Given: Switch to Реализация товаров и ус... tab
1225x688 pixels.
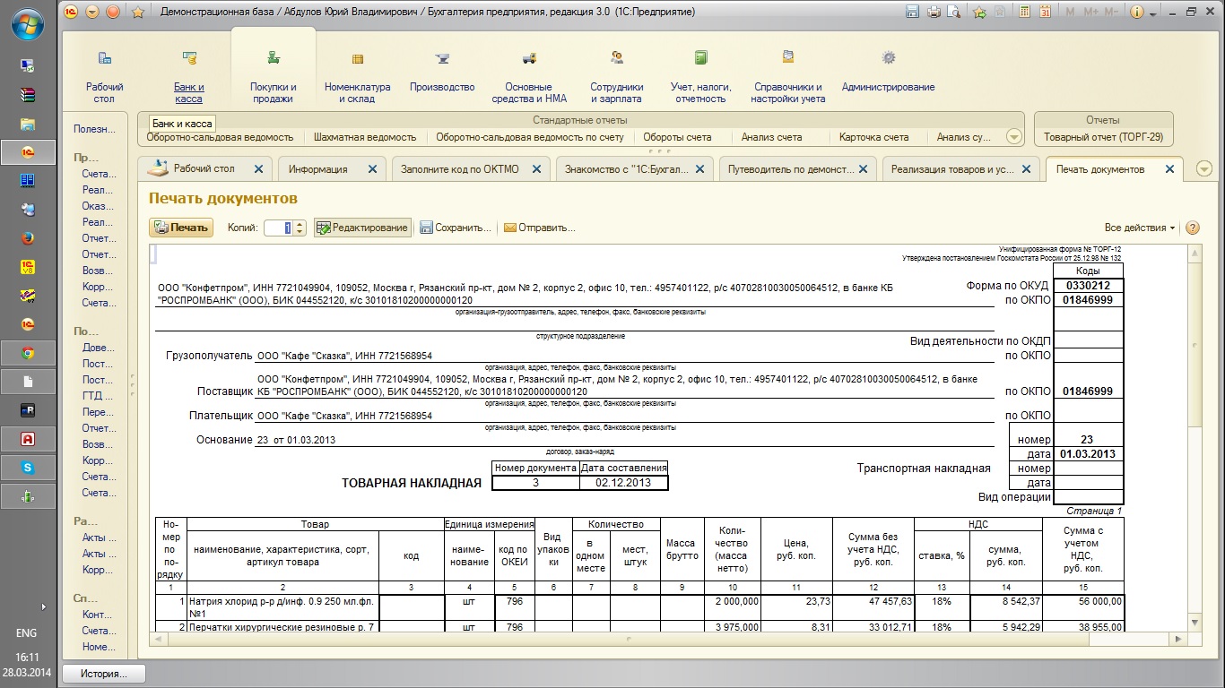Looking at the screenshot, I should click(x=952, y=168).
